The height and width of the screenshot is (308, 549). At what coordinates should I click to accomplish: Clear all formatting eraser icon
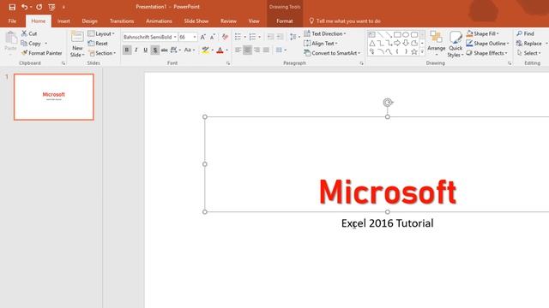[225, 37]
